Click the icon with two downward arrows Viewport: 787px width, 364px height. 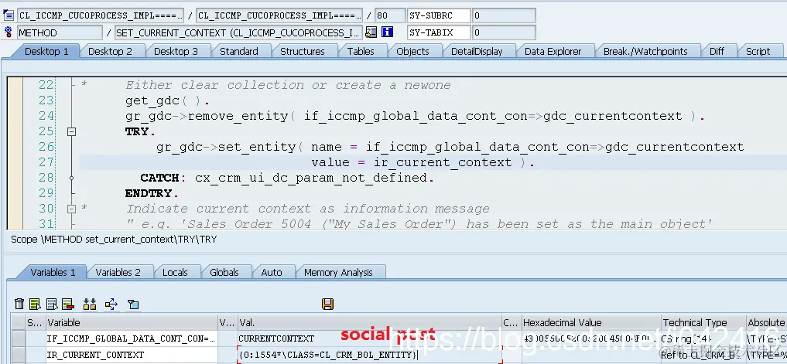tap(90, 304)
